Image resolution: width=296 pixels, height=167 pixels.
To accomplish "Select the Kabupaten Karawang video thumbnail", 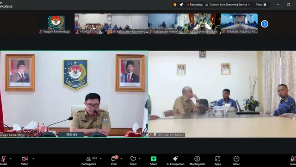I will click(129, 24).
